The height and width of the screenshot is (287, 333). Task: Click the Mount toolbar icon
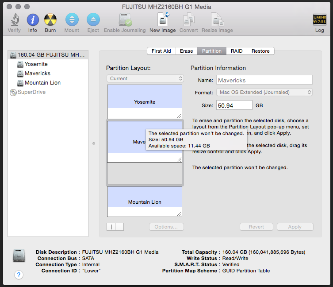click(x=72, y=20)
